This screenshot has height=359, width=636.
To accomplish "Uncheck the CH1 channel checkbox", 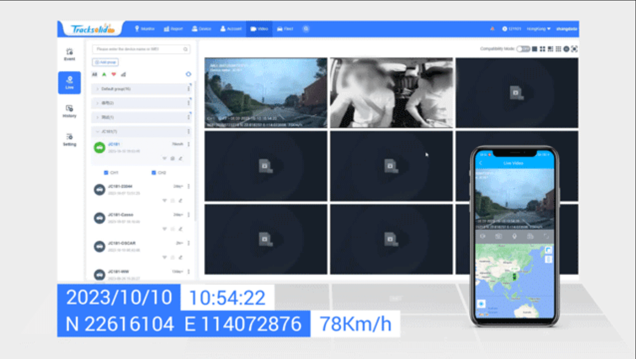I will [106, 173].
